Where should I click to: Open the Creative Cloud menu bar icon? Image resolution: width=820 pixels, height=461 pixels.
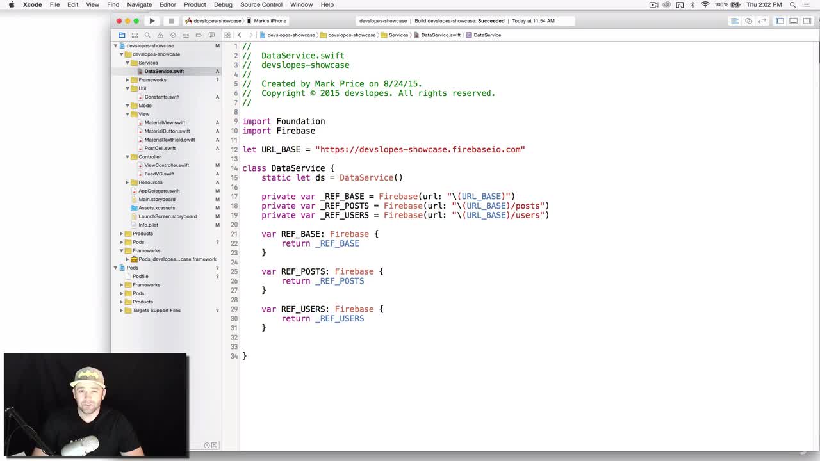pos(667,4)
